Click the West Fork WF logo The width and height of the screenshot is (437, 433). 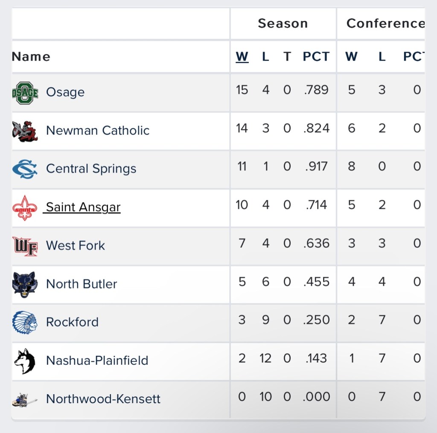(25, 246)
